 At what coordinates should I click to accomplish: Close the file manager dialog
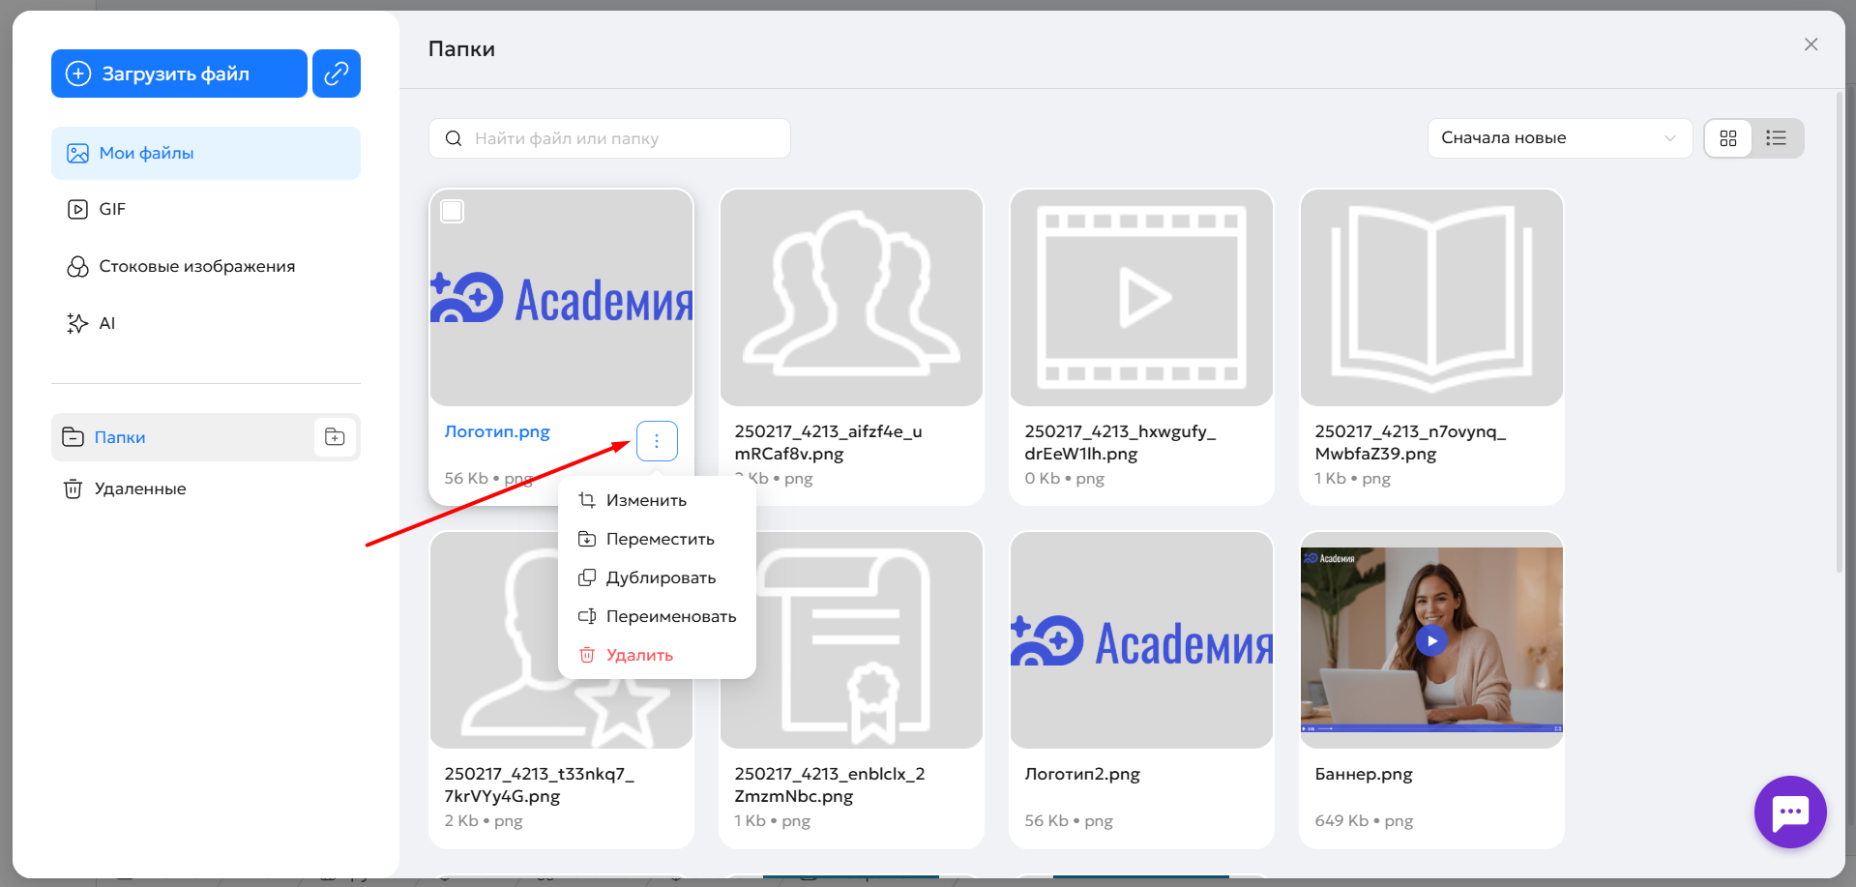pos(1811,44)
